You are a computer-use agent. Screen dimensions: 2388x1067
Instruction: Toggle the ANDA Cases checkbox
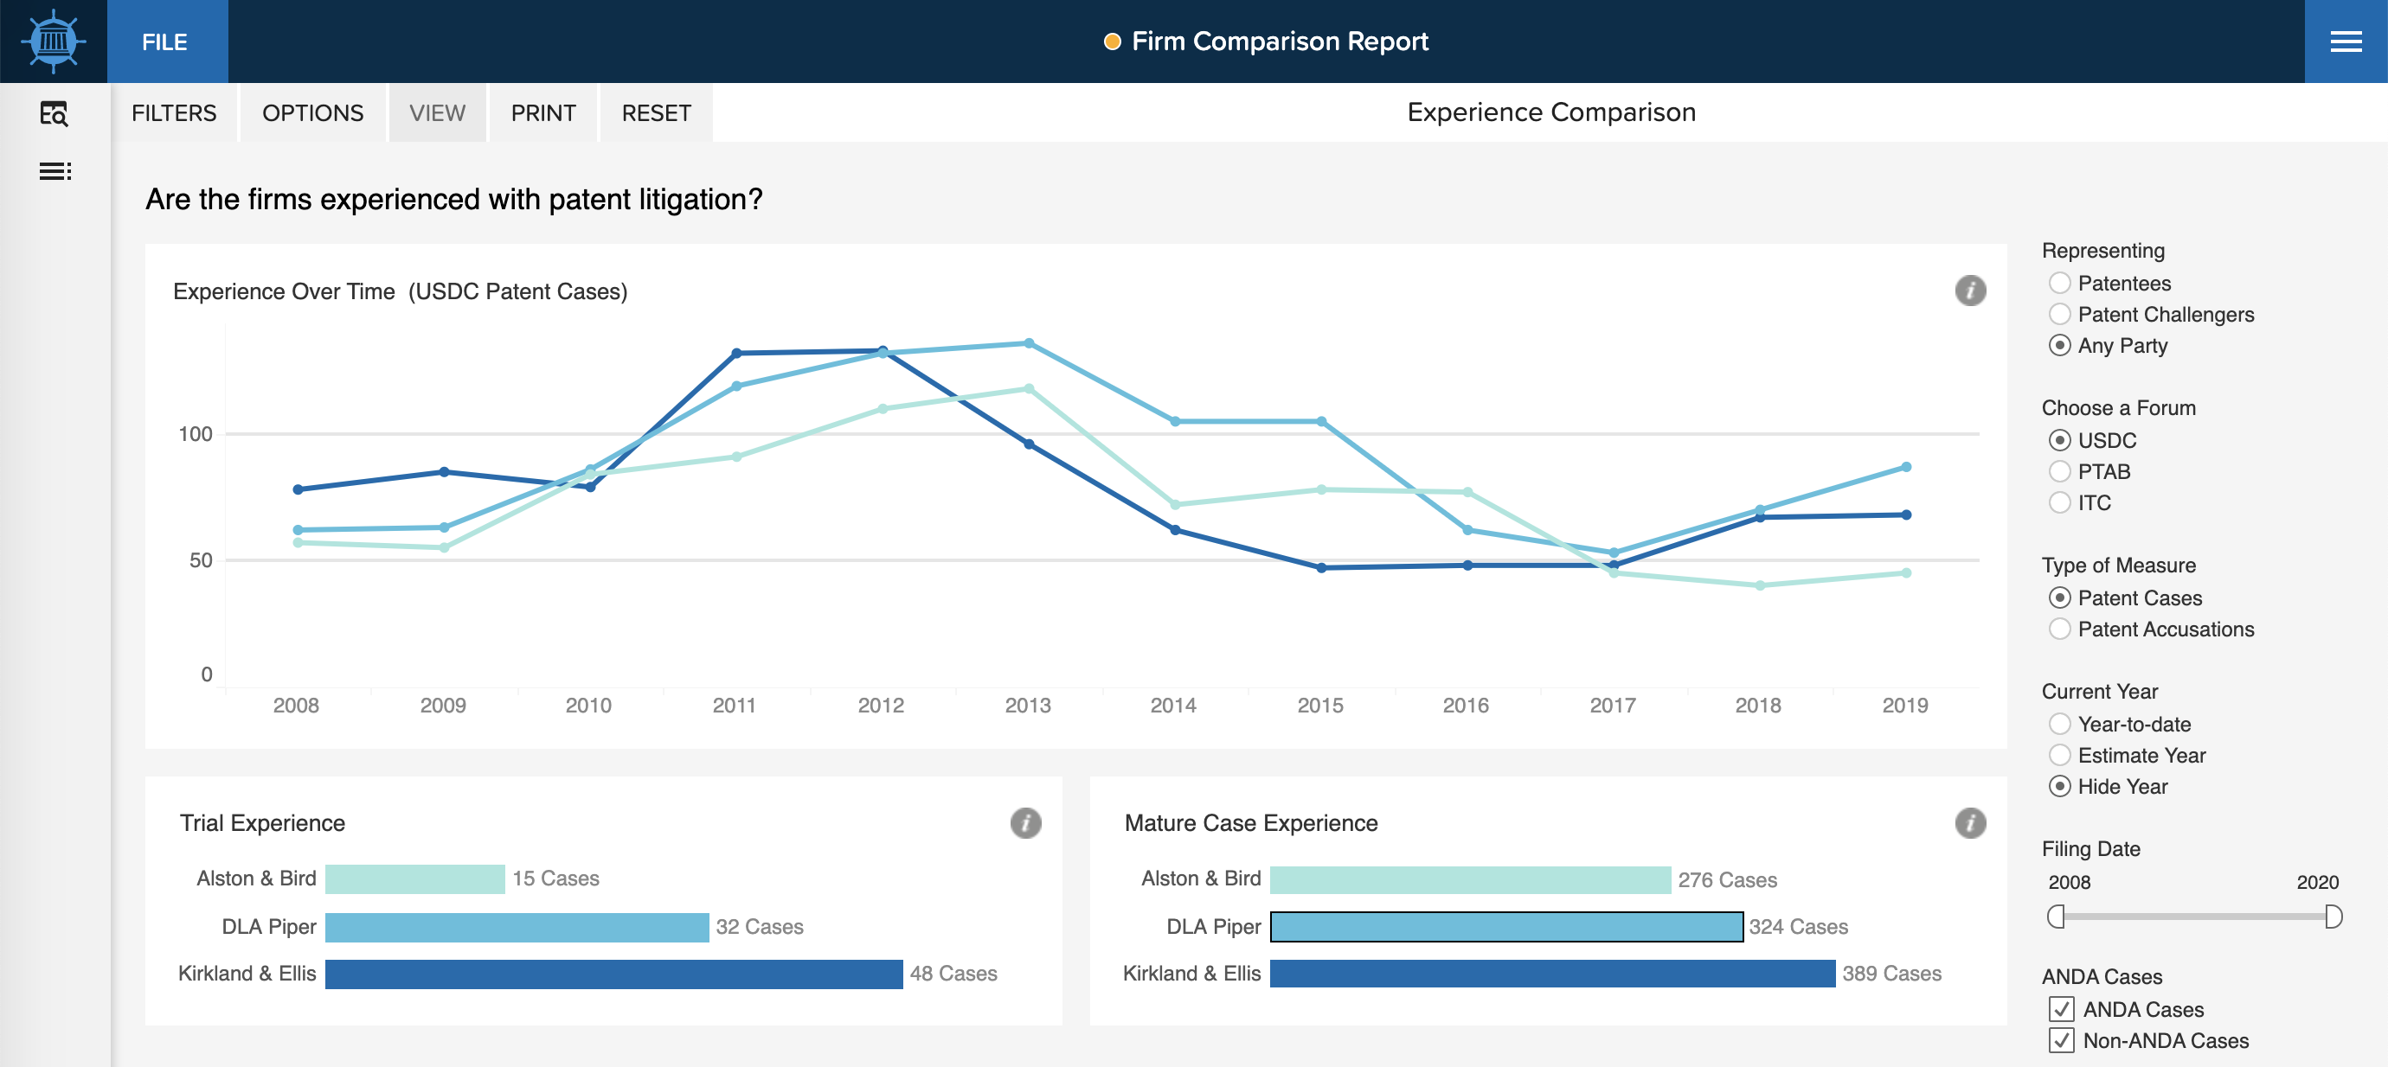coord(2062,1009)
